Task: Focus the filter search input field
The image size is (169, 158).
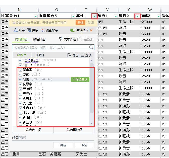Action: 53,47
